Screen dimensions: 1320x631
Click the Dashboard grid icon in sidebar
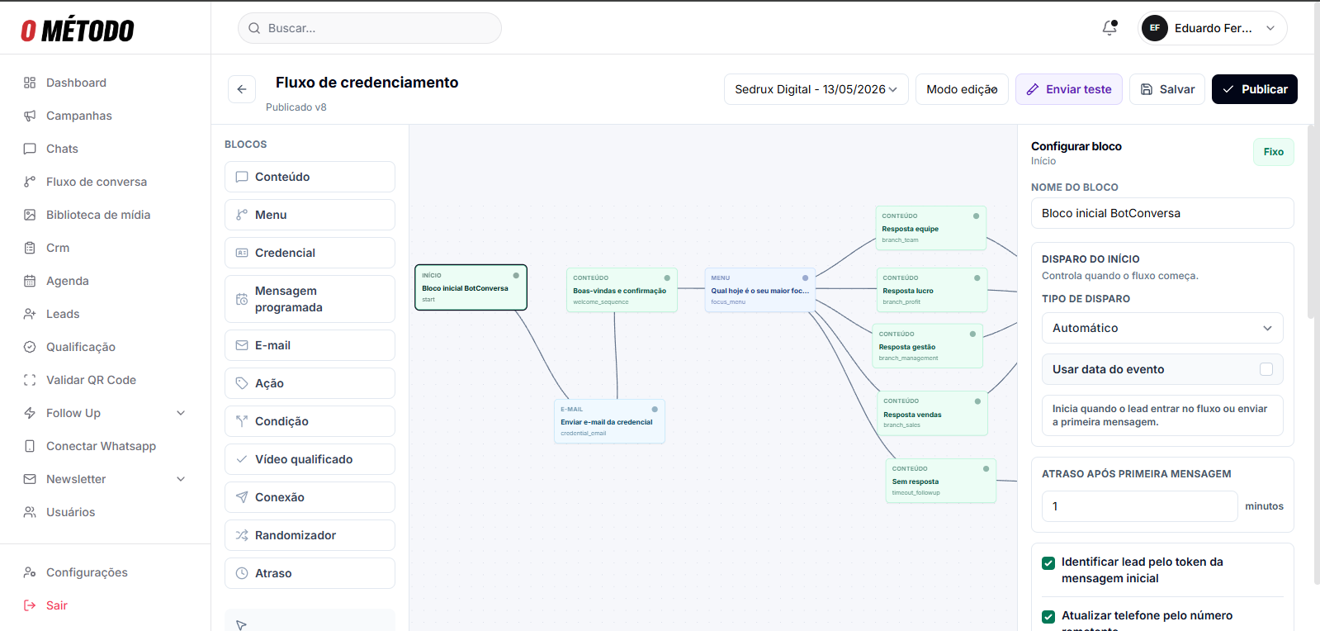click(x=30, y=83)
